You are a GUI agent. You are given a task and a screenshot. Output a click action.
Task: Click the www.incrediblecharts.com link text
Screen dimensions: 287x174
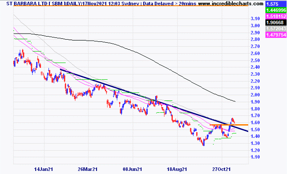[231, 3]
